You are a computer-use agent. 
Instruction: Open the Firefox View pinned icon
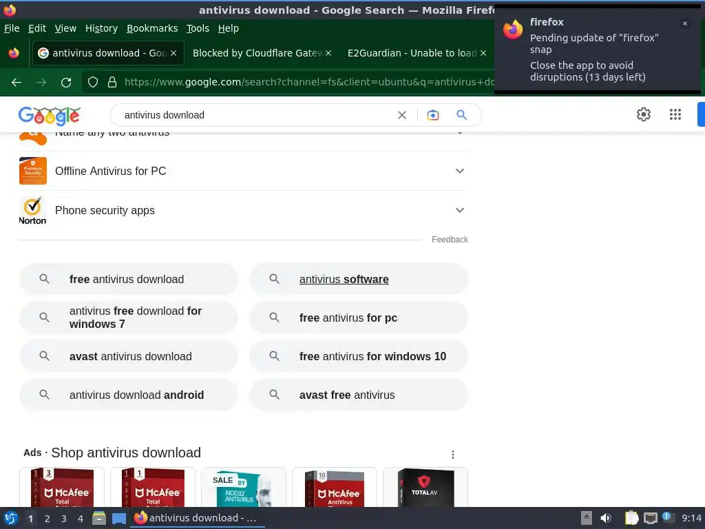(14, 53)
